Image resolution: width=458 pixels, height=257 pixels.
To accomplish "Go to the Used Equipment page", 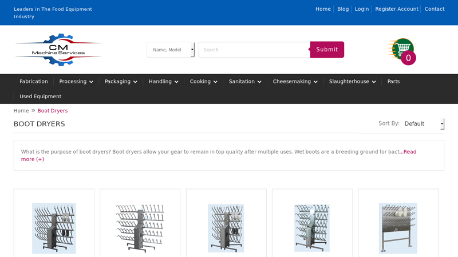I will 40,97.
